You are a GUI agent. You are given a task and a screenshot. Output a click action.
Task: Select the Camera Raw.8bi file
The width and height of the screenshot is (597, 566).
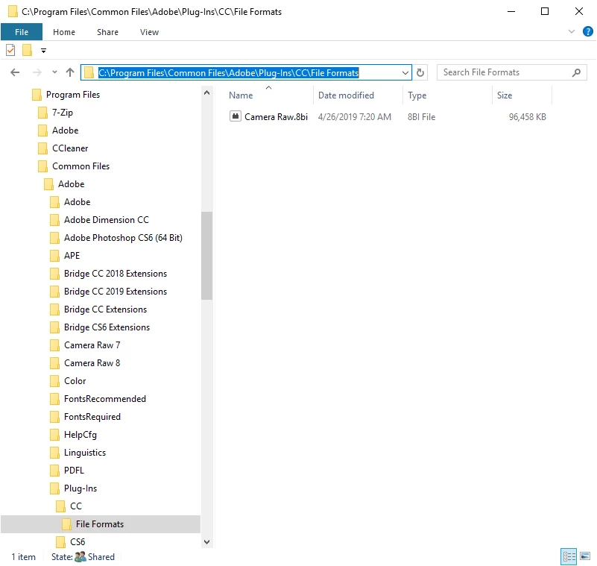click(276, 117)
